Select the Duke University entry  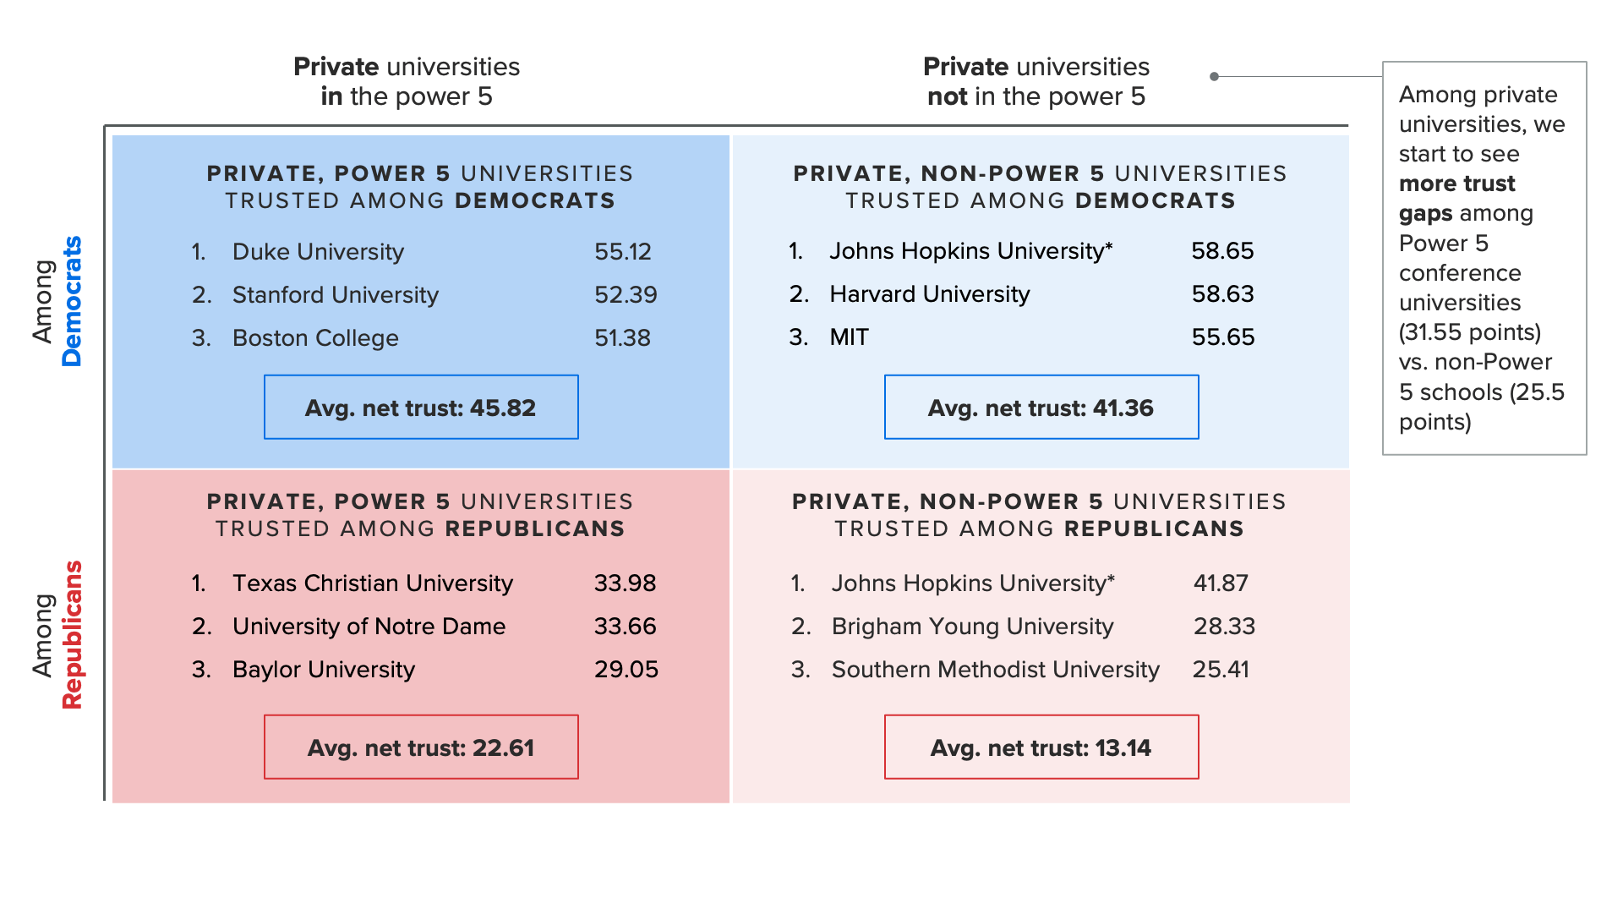coord(318,252)
